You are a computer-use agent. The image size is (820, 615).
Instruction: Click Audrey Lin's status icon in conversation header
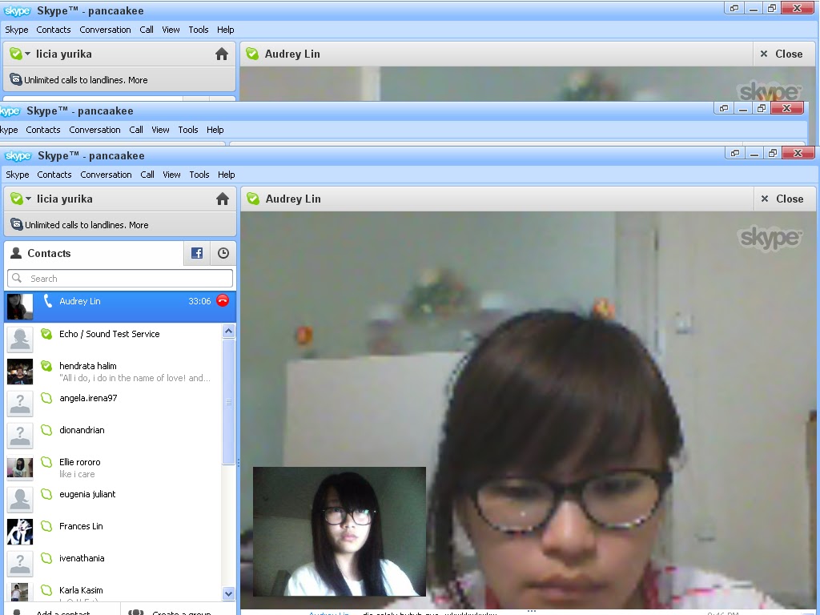coord(253,199)
